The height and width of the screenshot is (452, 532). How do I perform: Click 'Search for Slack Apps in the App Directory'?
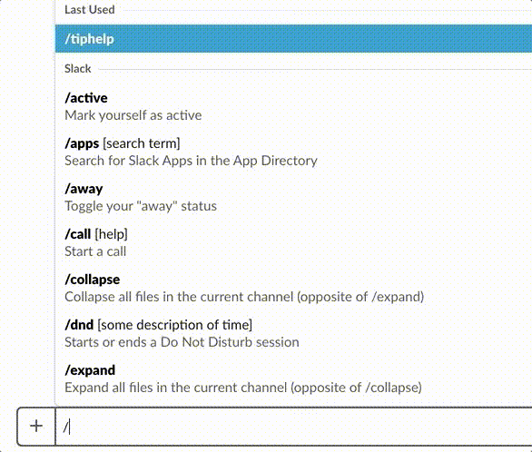point(191,161)
